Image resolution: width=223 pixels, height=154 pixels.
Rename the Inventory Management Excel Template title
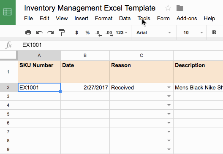[90, 8]
